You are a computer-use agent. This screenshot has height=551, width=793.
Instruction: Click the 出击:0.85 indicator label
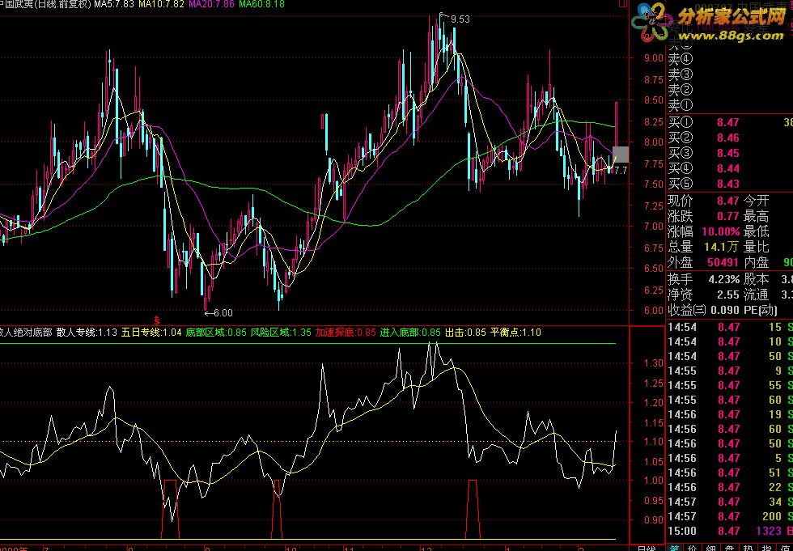coord(466,333)
